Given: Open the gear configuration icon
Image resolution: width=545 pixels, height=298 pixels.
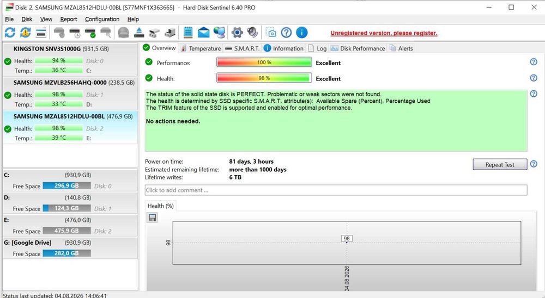Looking at the screenshot, I should click(237, 33).
